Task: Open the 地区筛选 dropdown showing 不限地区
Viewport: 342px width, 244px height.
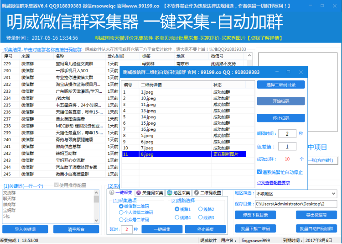Action: [296, 194]
